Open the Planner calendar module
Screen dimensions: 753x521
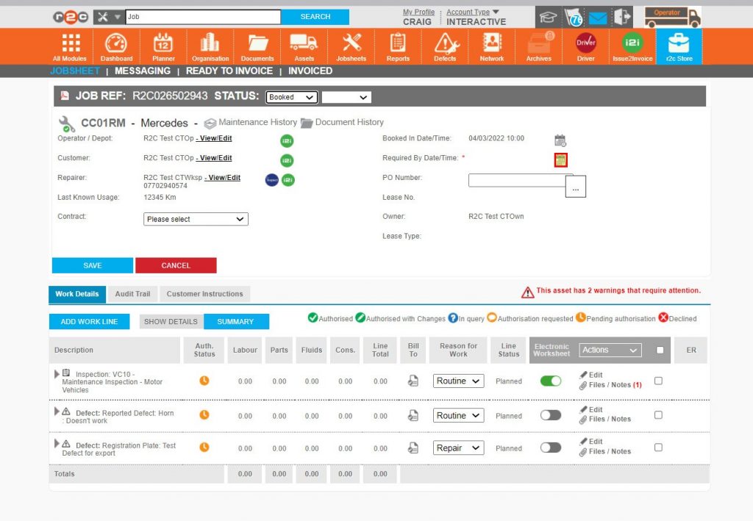coord(163,46)
